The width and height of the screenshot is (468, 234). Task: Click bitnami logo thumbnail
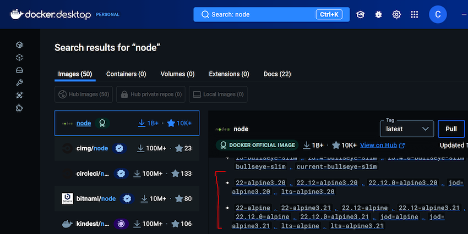(68, 199)
